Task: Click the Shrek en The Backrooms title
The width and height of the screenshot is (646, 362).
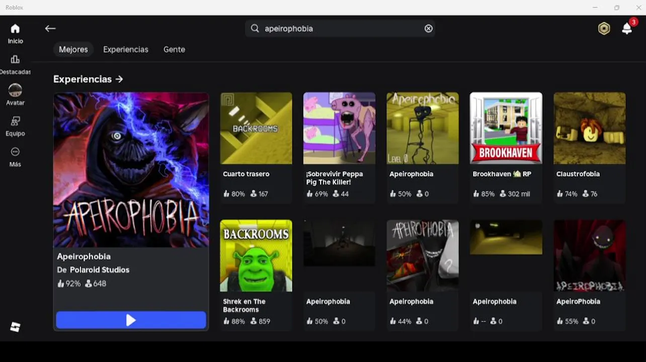Action: tap(244, 306)
